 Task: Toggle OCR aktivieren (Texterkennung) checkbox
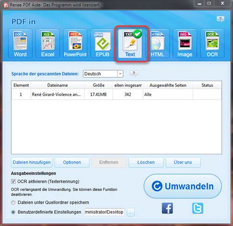click(x=13, y=181)
